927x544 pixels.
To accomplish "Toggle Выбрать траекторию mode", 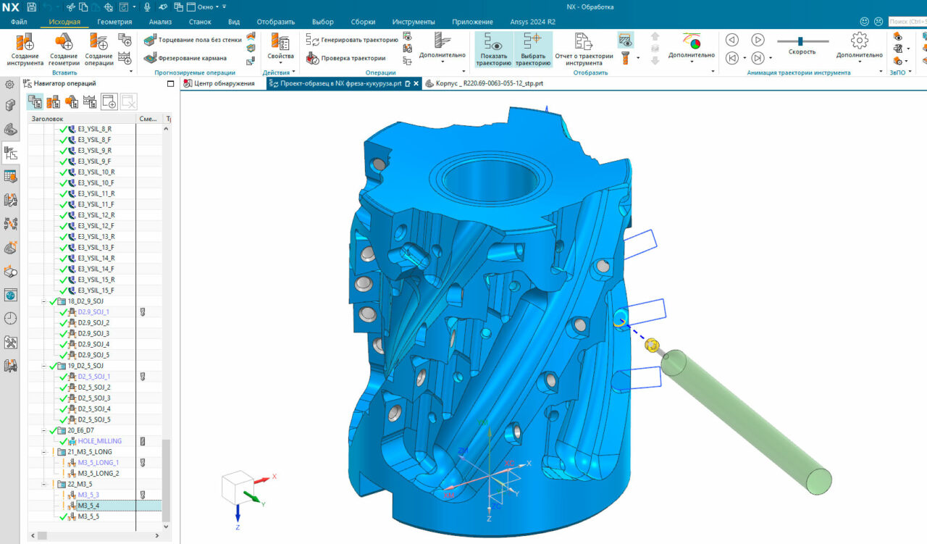I will [532, 48].
